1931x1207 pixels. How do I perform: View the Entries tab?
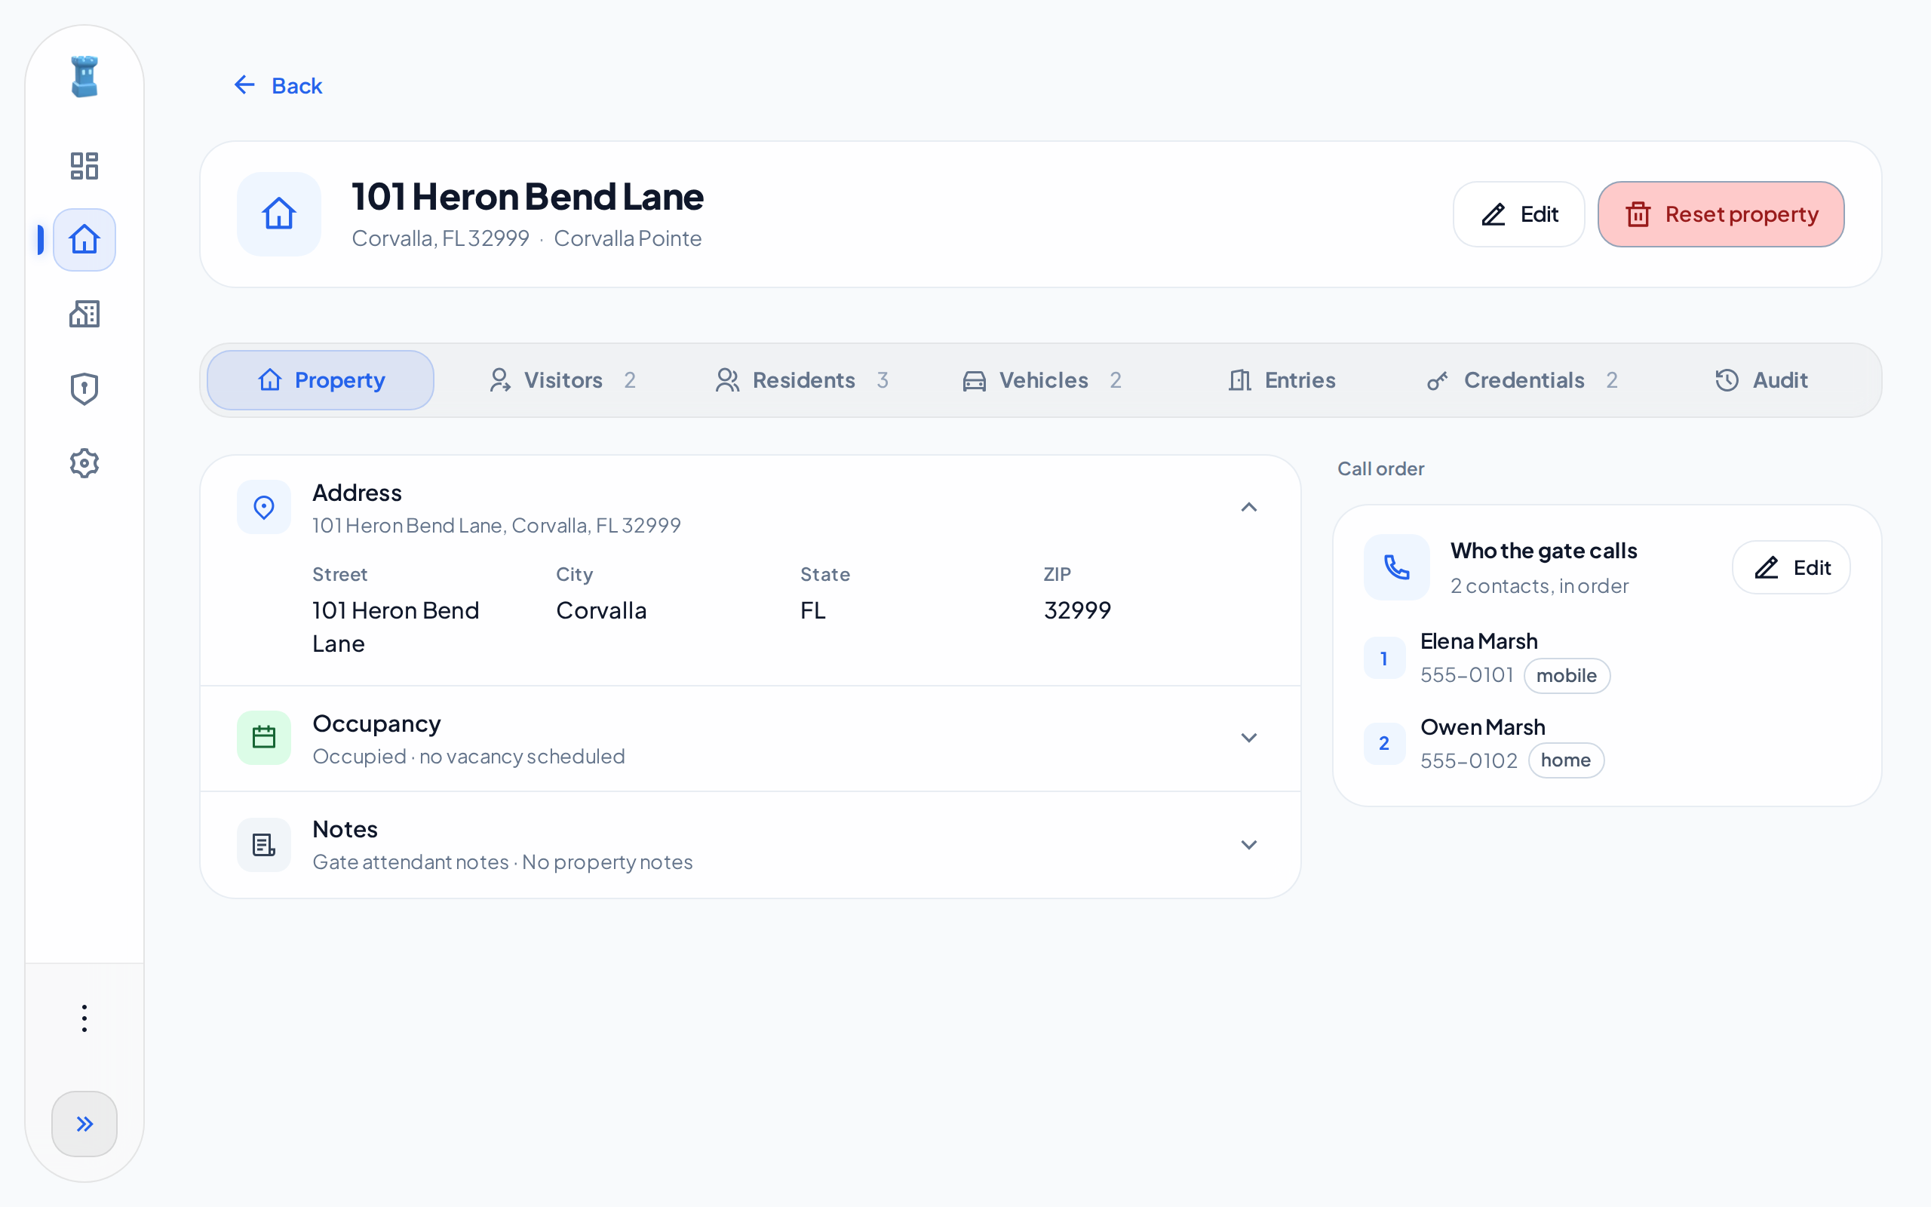(1282, 380)
